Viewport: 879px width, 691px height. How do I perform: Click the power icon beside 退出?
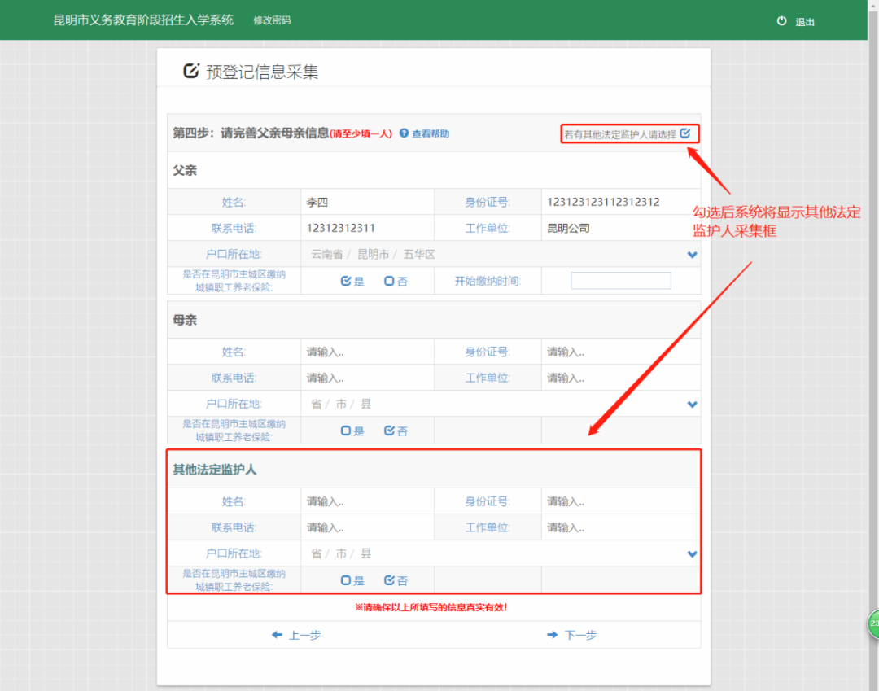[782, 21]
